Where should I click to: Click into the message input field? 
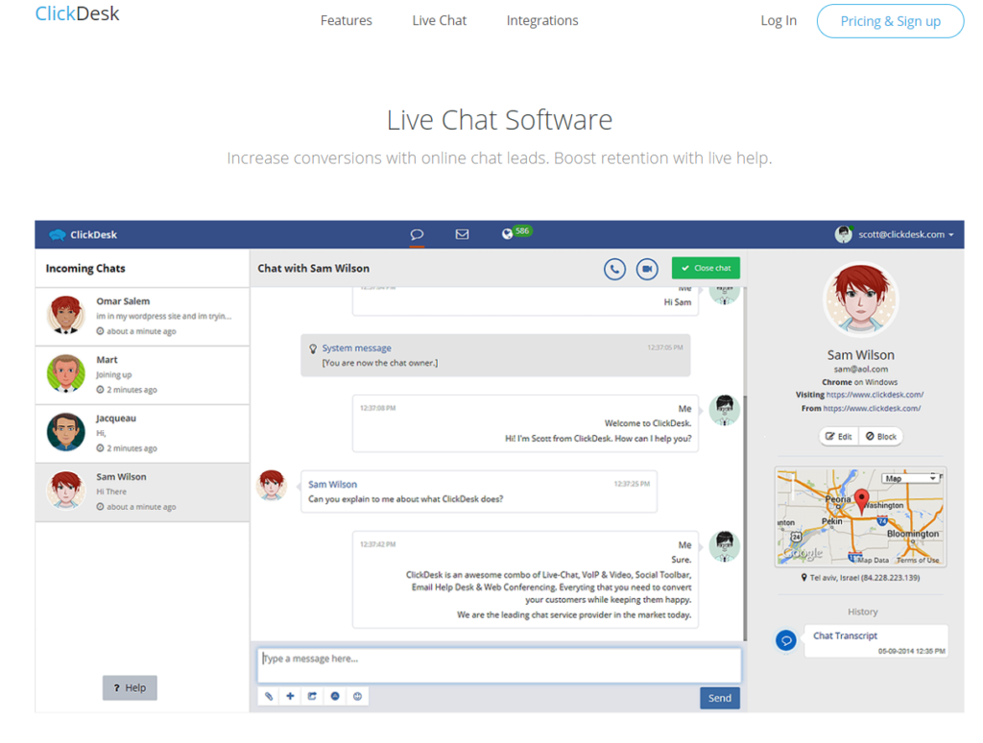(x=499, y=665)
